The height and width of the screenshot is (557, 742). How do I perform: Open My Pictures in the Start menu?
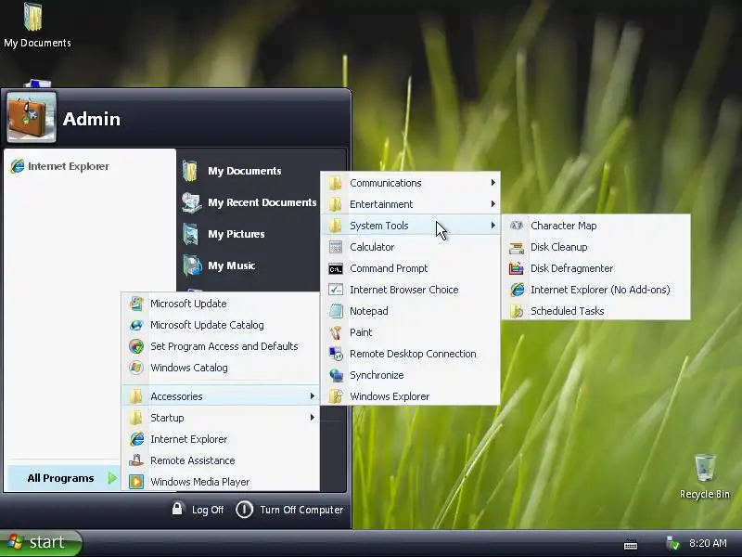click(224, 234)
